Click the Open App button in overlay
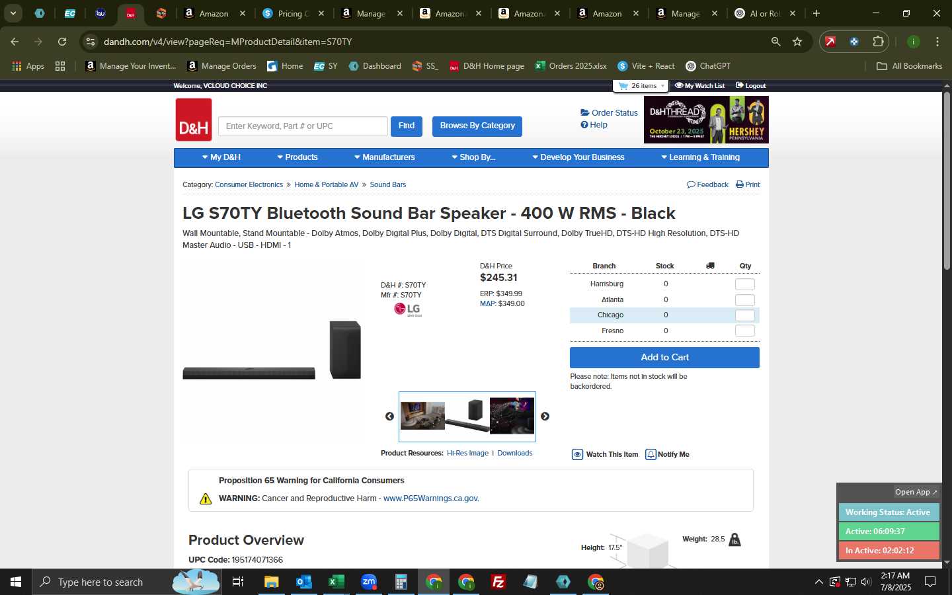This screenshot has height=595, width=952. [x=916, y=492]
